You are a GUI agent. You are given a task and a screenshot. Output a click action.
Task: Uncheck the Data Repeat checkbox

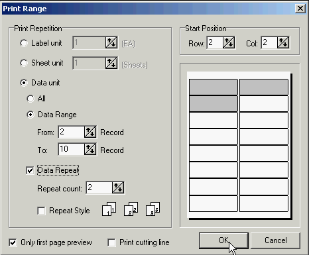pyautogui.click(x=30, y=170)
